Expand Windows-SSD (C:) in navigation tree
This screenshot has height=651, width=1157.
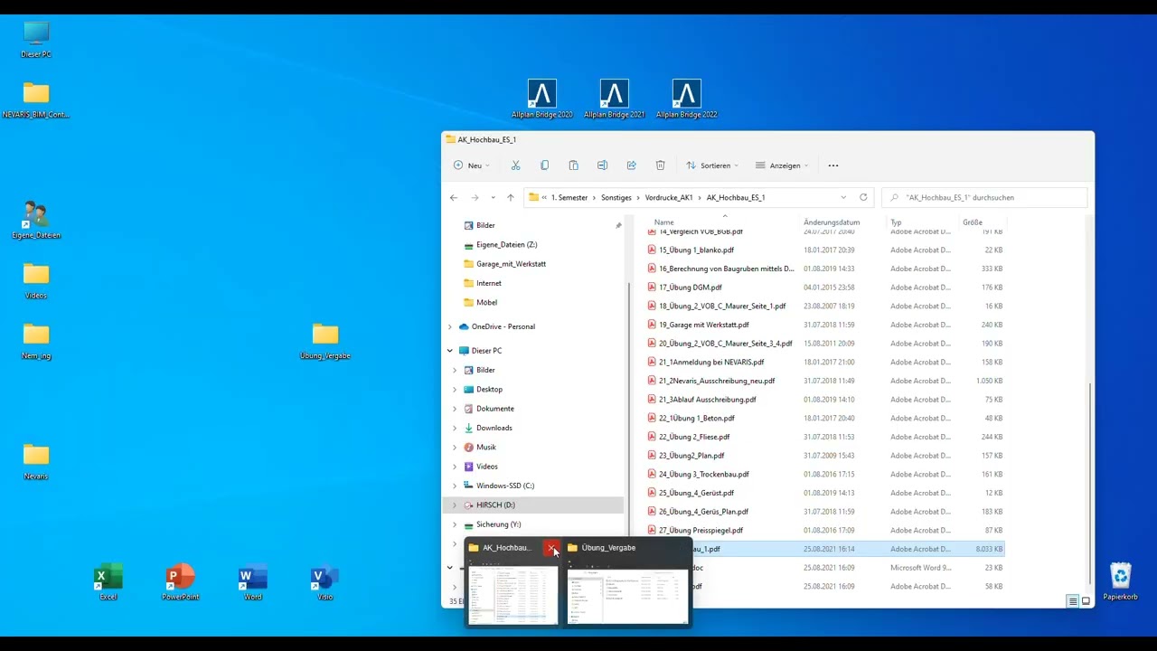tap(455, 486)
